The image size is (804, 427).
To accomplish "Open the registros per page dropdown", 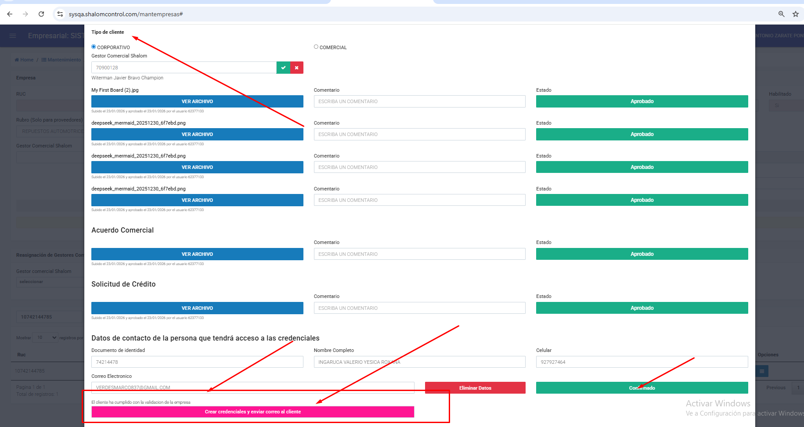I will tap(46, 337).
